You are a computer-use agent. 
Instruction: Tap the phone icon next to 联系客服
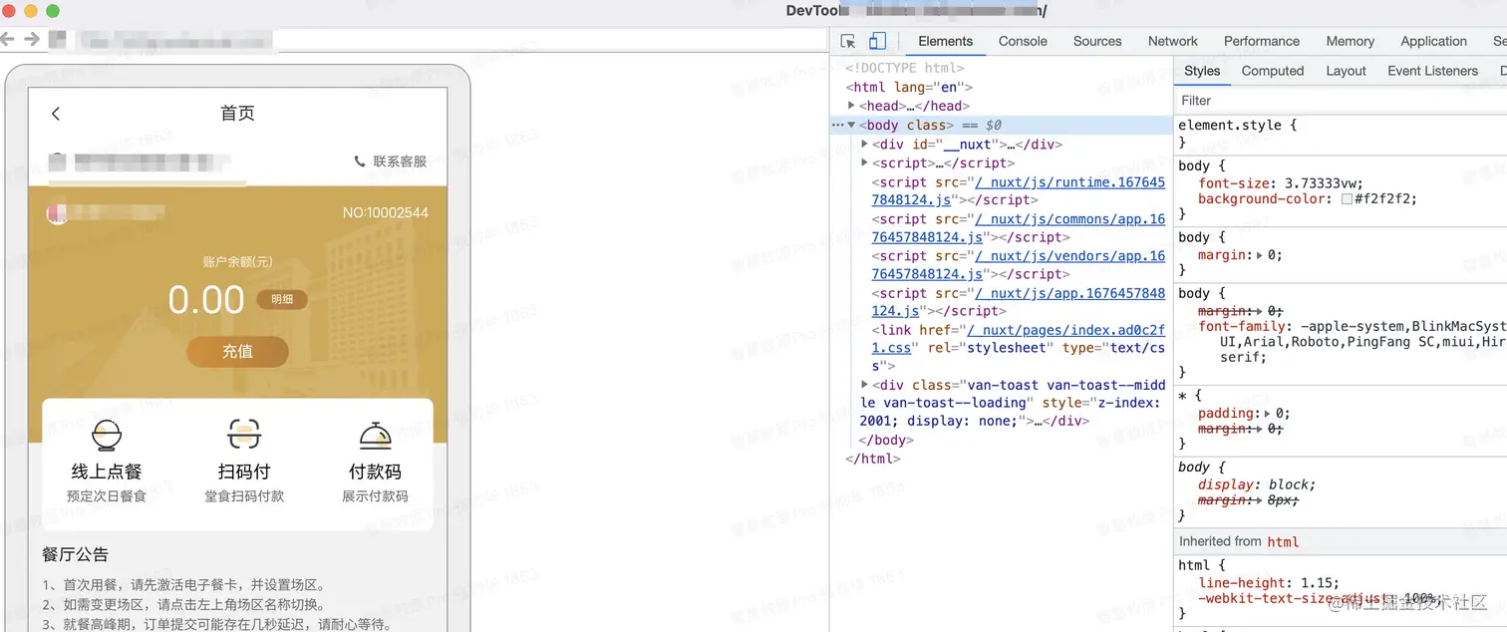[360, 161]
